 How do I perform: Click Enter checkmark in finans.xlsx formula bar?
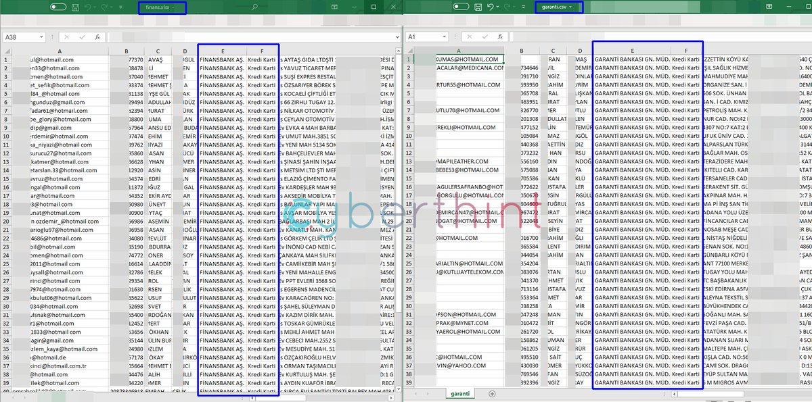click(x=82, y=37)
